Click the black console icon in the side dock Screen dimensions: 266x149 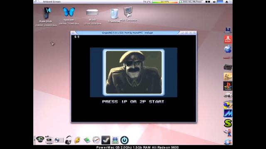(228, 67)
